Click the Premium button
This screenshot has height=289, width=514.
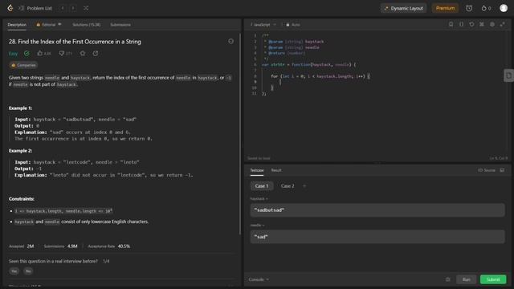tap(445, 8)
